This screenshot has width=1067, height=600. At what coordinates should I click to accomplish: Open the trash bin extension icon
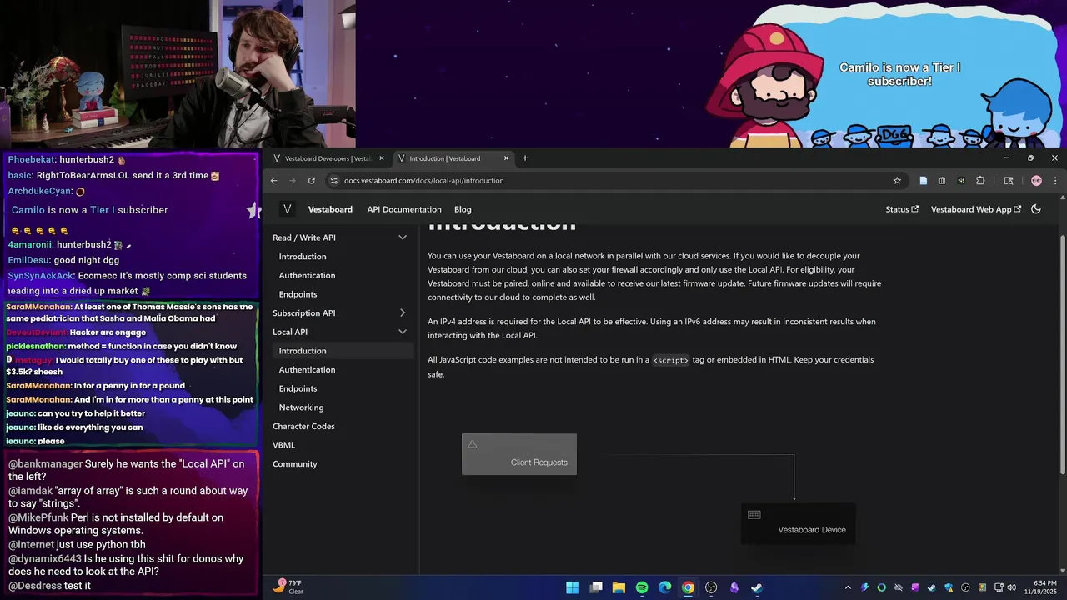tap(942, 180)
